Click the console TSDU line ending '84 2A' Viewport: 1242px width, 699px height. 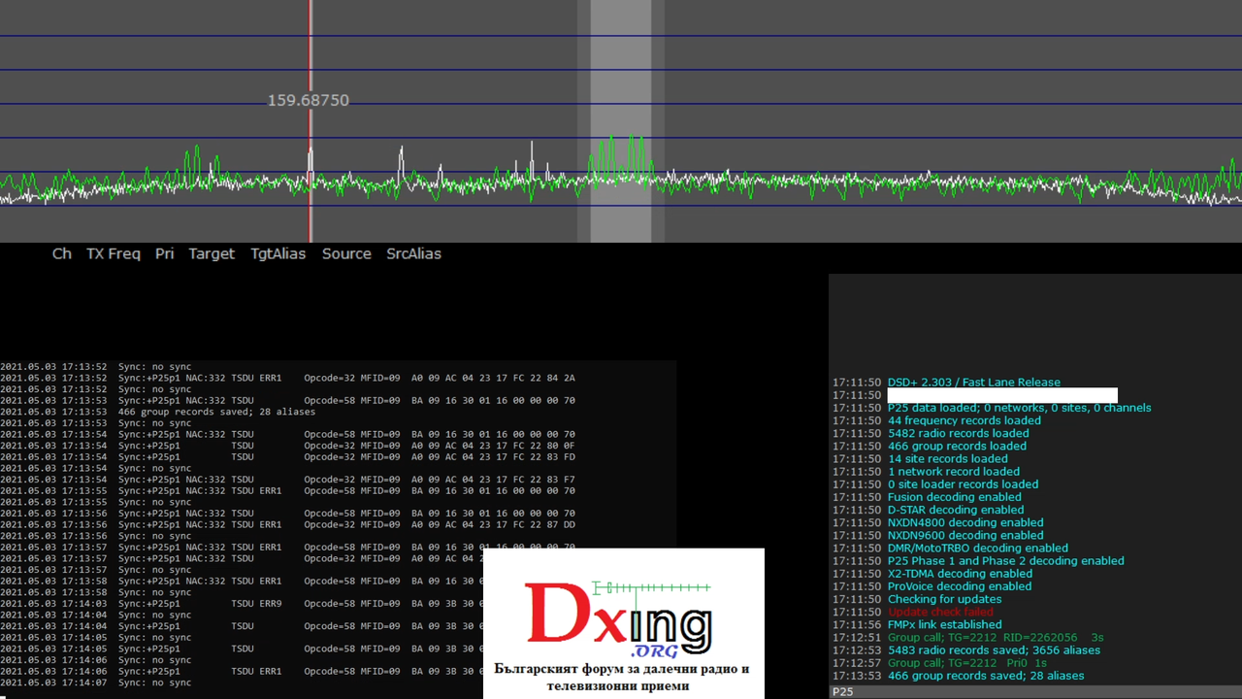click(287, 378)
